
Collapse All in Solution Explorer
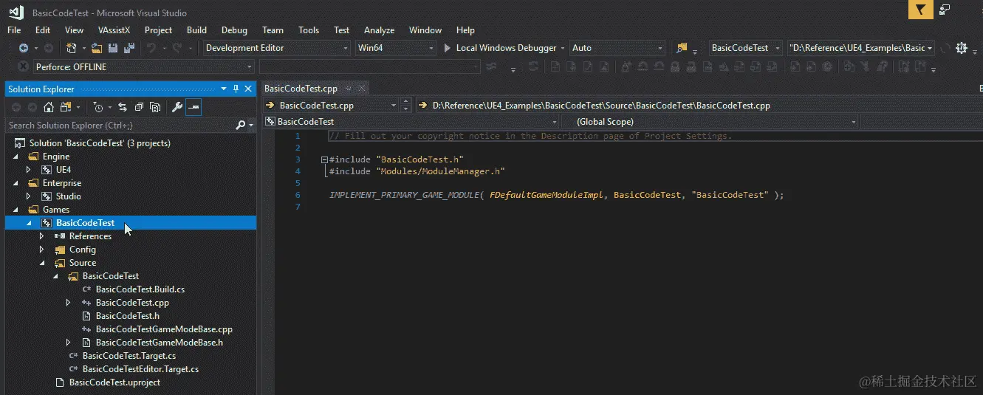point(139,107)
